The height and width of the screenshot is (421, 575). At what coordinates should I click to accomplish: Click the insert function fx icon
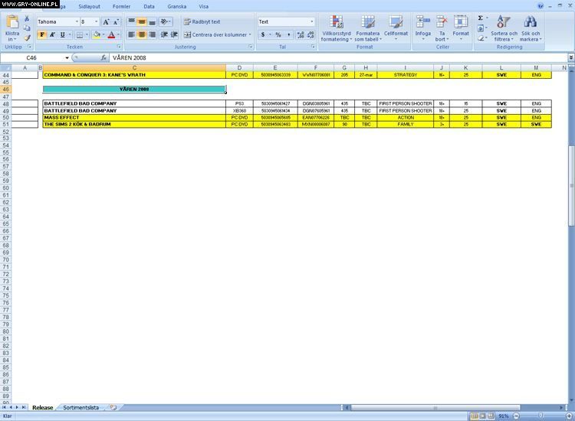pyautogui.click(x=103, y=57)
